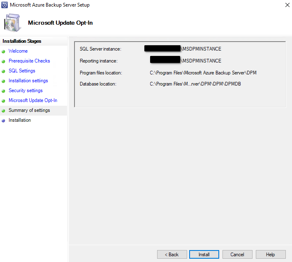Open the SQL Settings stage
The image size is (292, 262).
pyautogui.click(x=22, y=71)
